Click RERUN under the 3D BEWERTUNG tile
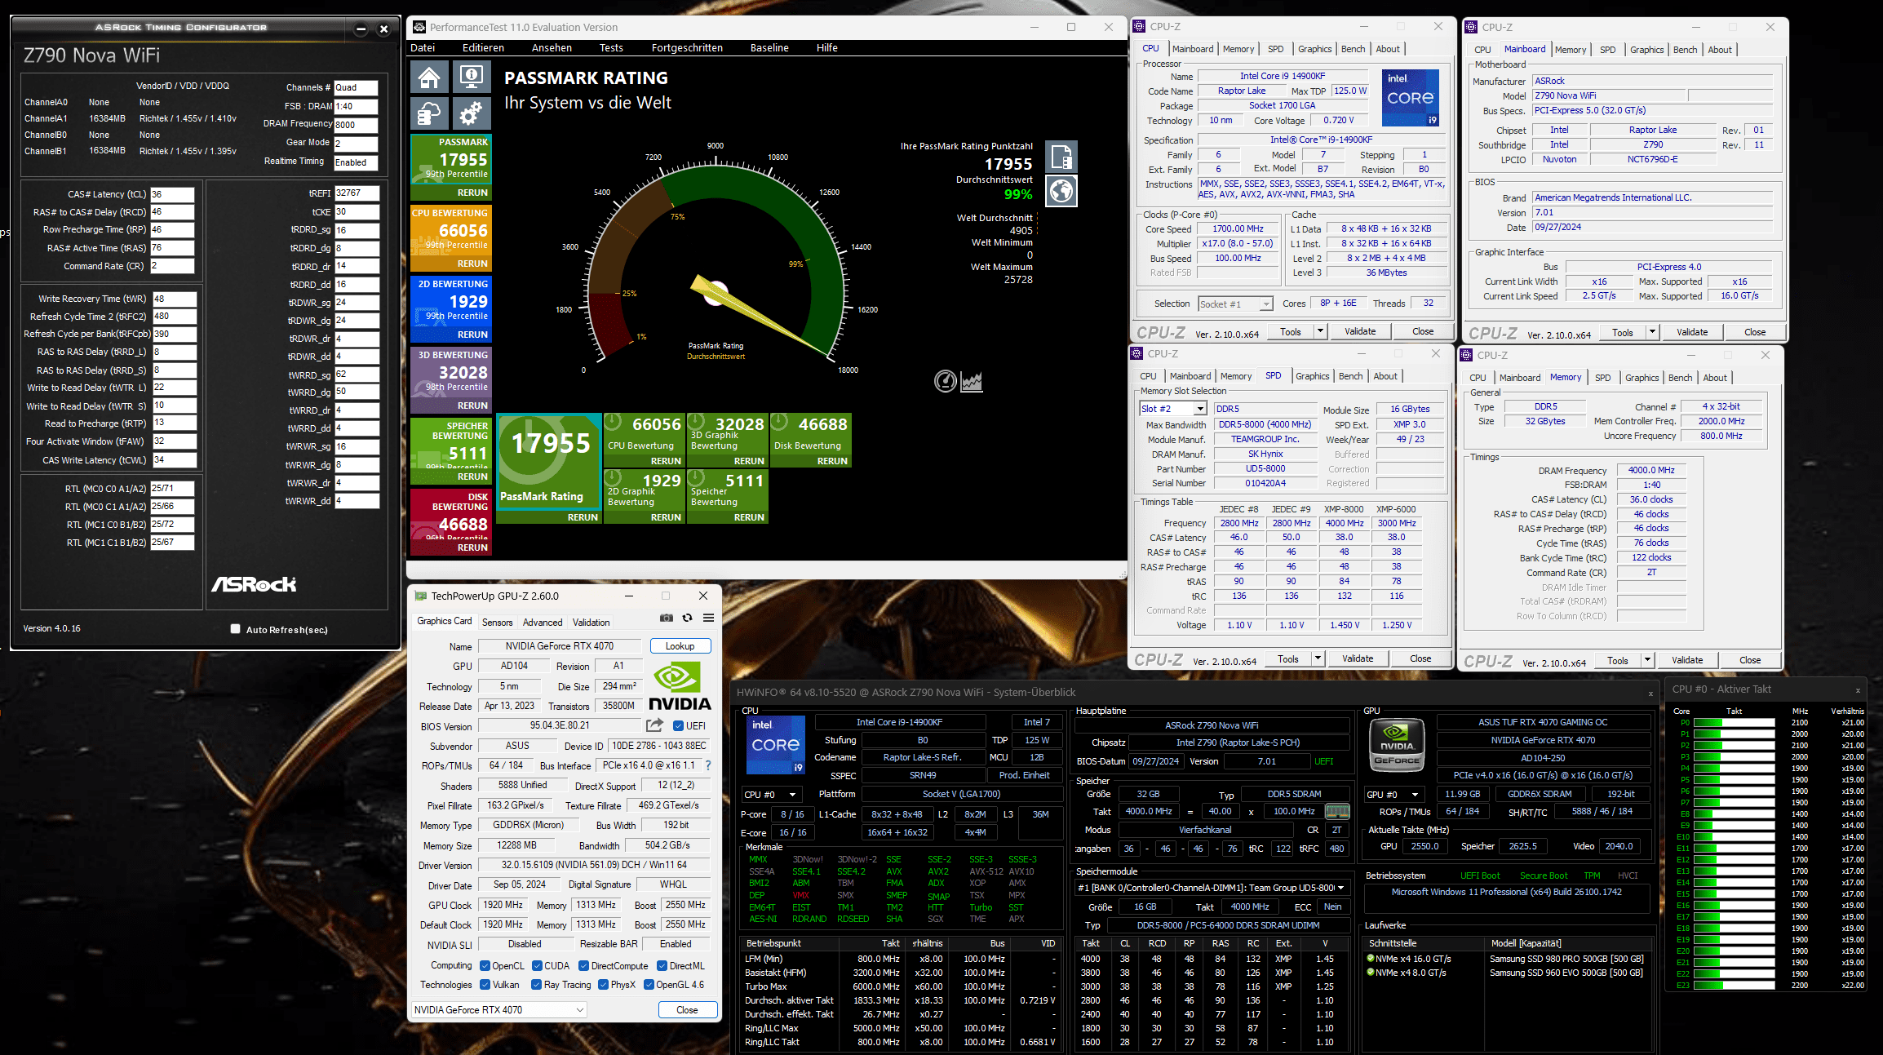The image size is (1883, 1055). (x=472, y=406)
